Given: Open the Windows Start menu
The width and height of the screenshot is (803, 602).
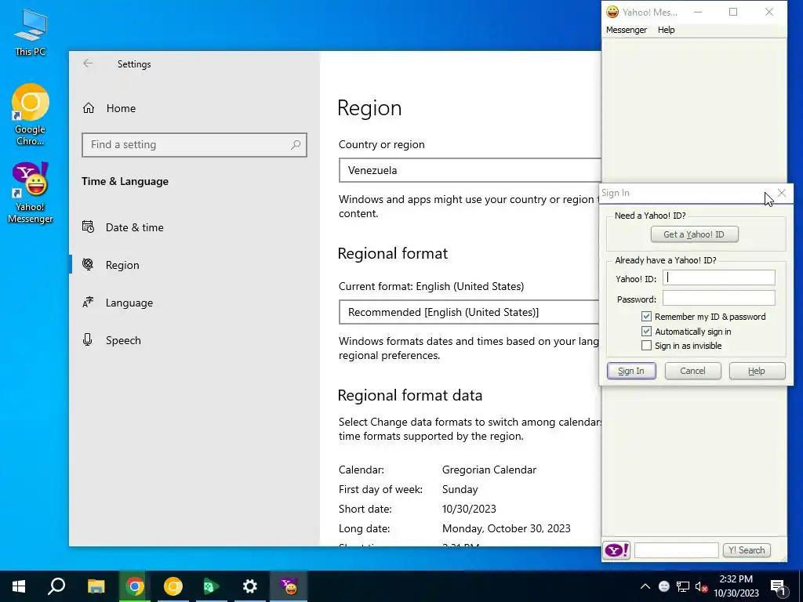Looking at the screenshot, I should [19, 586].
